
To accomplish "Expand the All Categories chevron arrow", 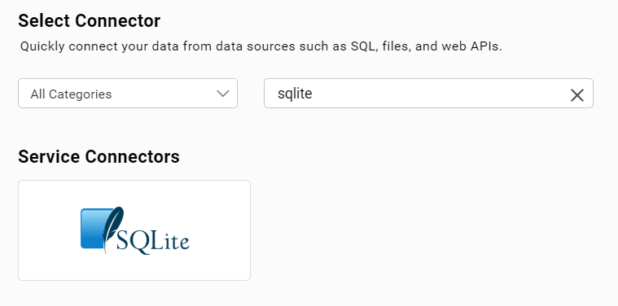I will coord(222,94).
